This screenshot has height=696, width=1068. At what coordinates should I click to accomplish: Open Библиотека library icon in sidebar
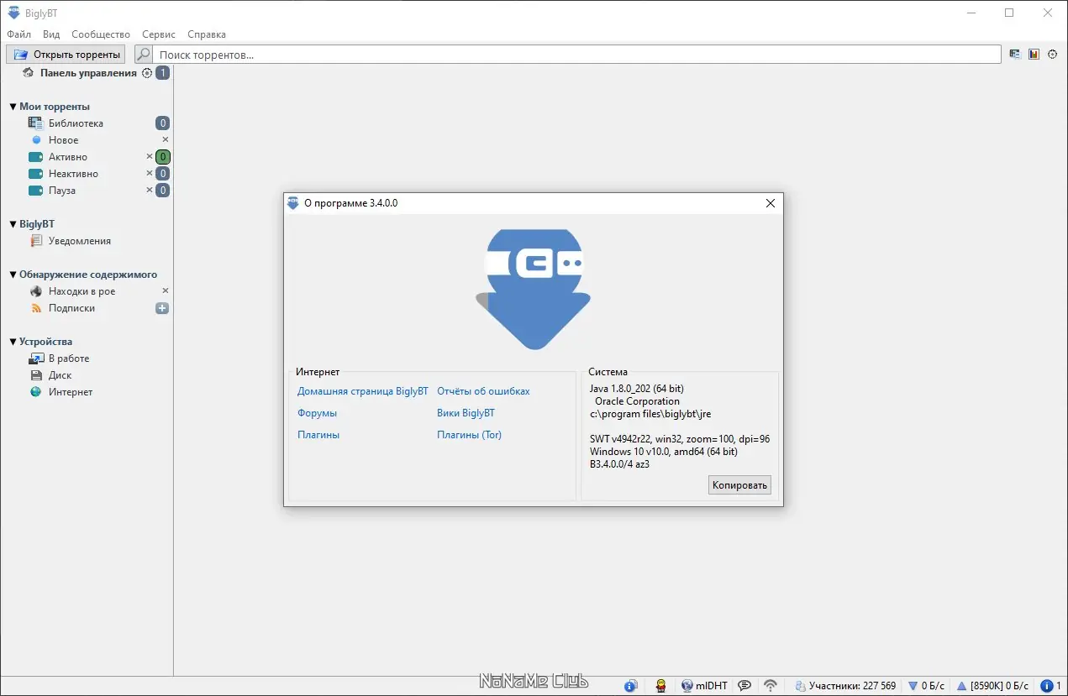coord(35,123)
